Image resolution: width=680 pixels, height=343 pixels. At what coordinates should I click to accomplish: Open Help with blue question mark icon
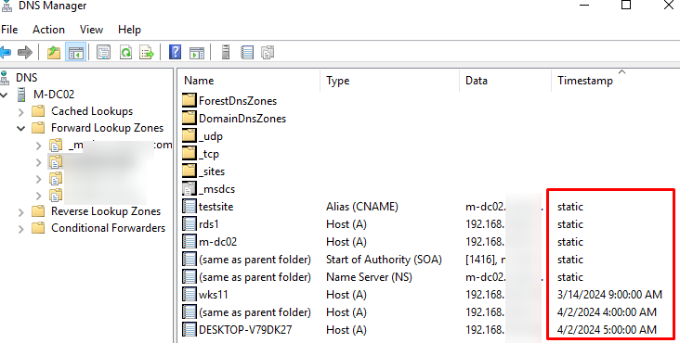[x=176, y=53]
